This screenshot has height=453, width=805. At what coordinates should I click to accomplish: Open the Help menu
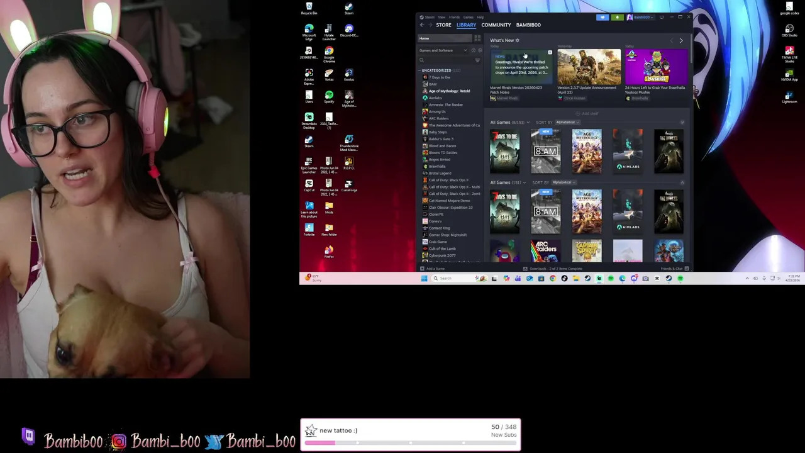[x=480, y=17]
